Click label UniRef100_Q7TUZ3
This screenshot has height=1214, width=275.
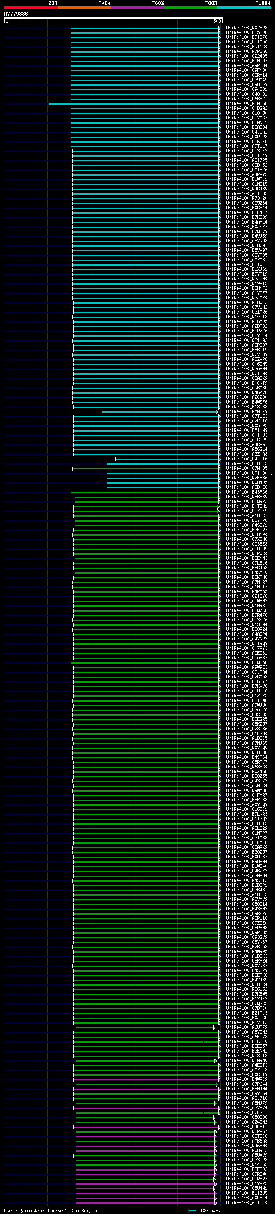[x=247, y=416]
